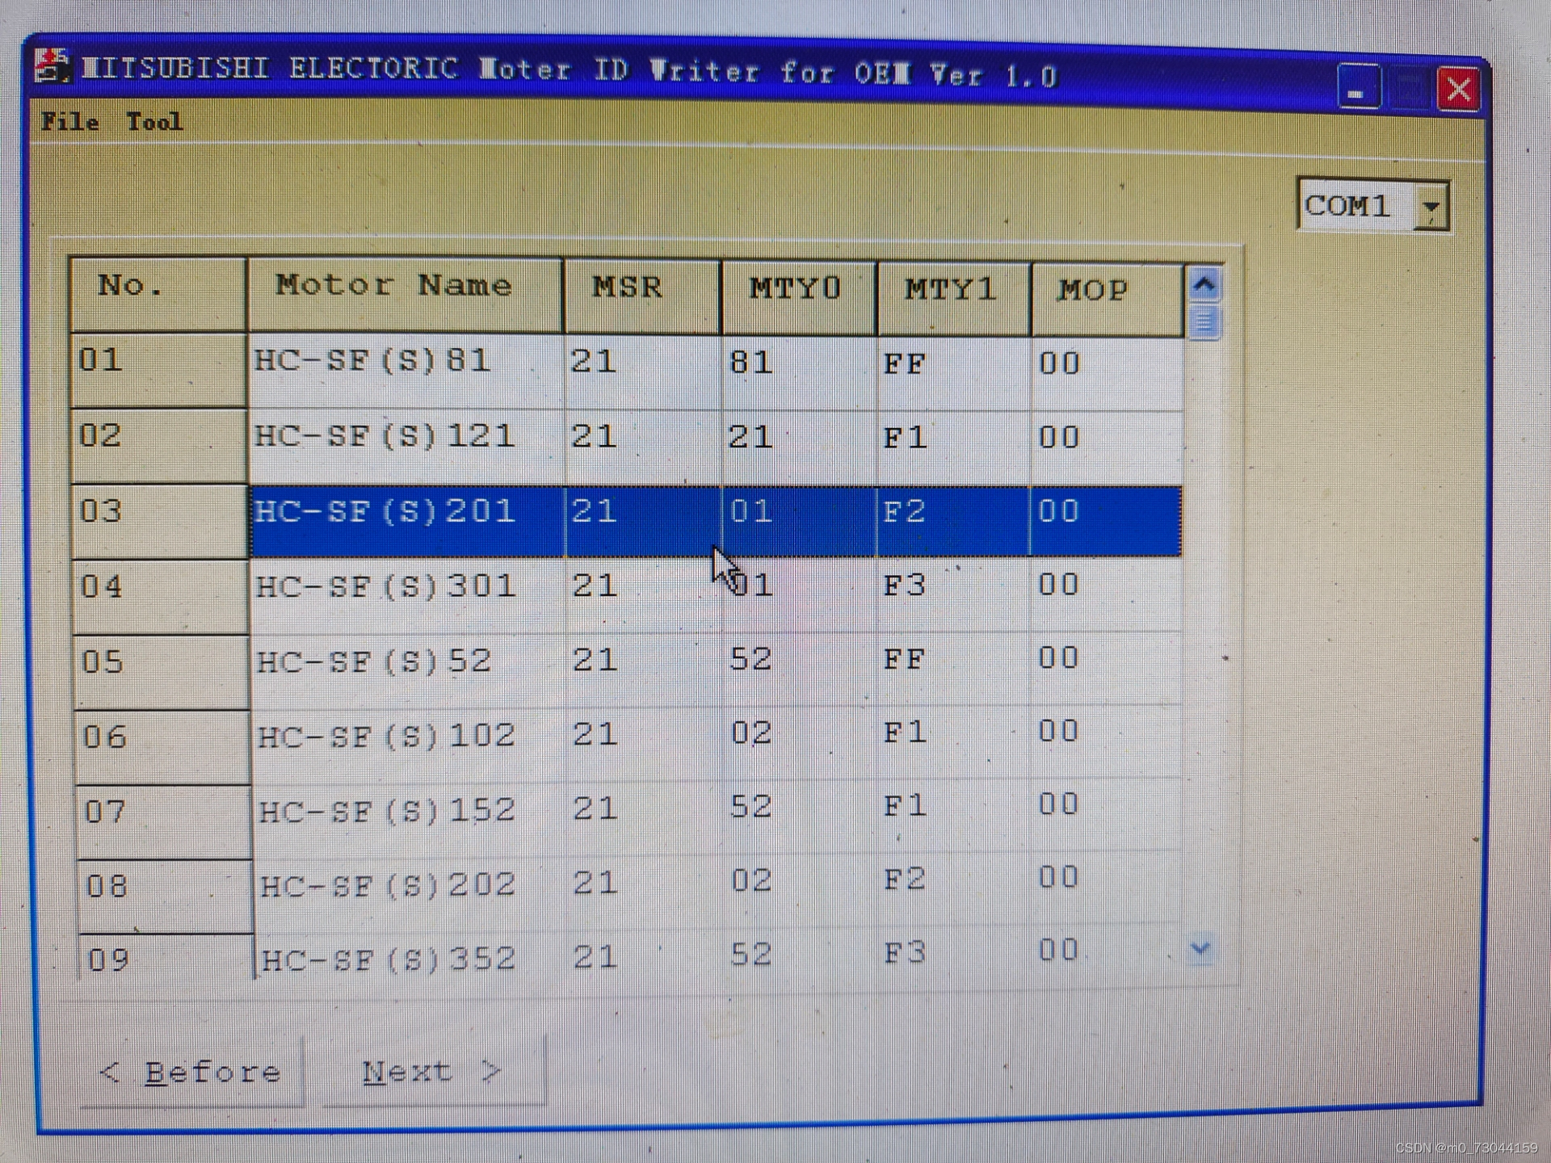Open the Tool menu
The width and height of the screenshot is (1551, 1163).
[154, 122]
